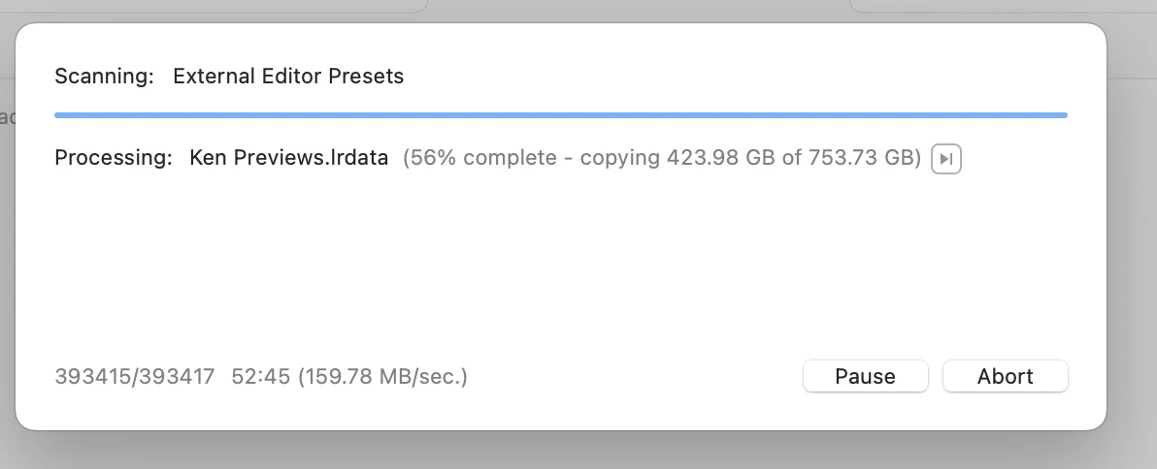Click the blue scanning progress bar
Screen dimensions: 1157x469
560,115
